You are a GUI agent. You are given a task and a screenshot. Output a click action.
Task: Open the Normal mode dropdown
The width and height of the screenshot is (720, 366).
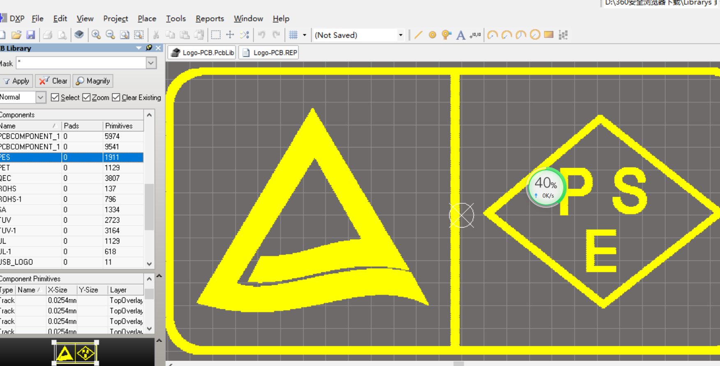(40, 97)
